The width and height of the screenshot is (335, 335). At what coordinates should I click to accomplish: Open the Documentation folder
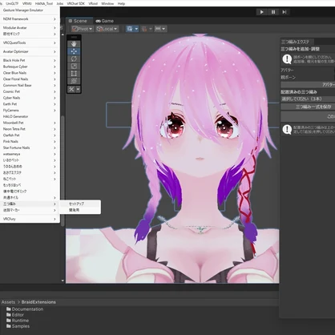[25, 309]
